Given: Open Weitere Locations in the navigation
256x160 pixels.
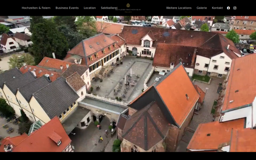Looking at the screenshot, I should coord(179,8).
